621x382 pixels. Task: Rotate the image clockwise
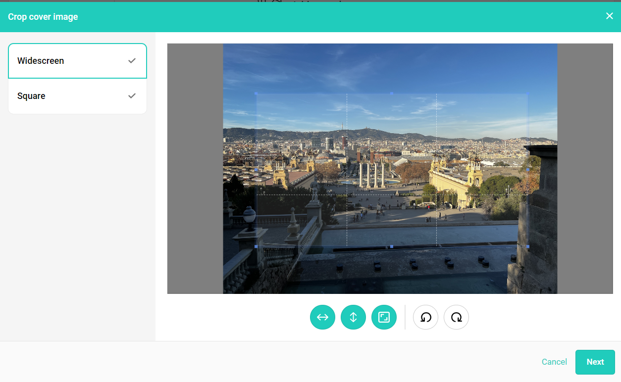pyautogui.click(x=456, y=317)
